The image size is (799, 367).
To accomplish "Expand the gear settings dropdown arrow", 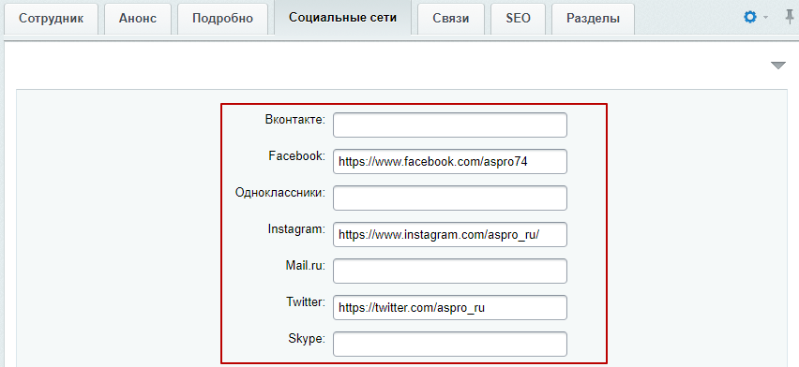I will point(765,18).
